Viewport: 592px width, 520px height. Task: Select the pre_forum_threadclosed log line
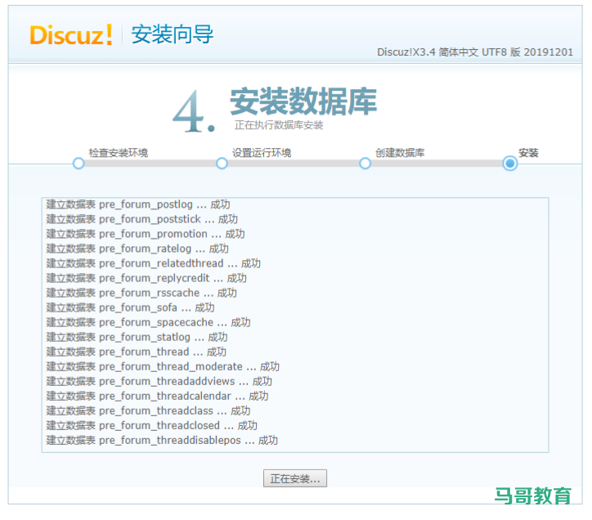click(x=152, y=425)
